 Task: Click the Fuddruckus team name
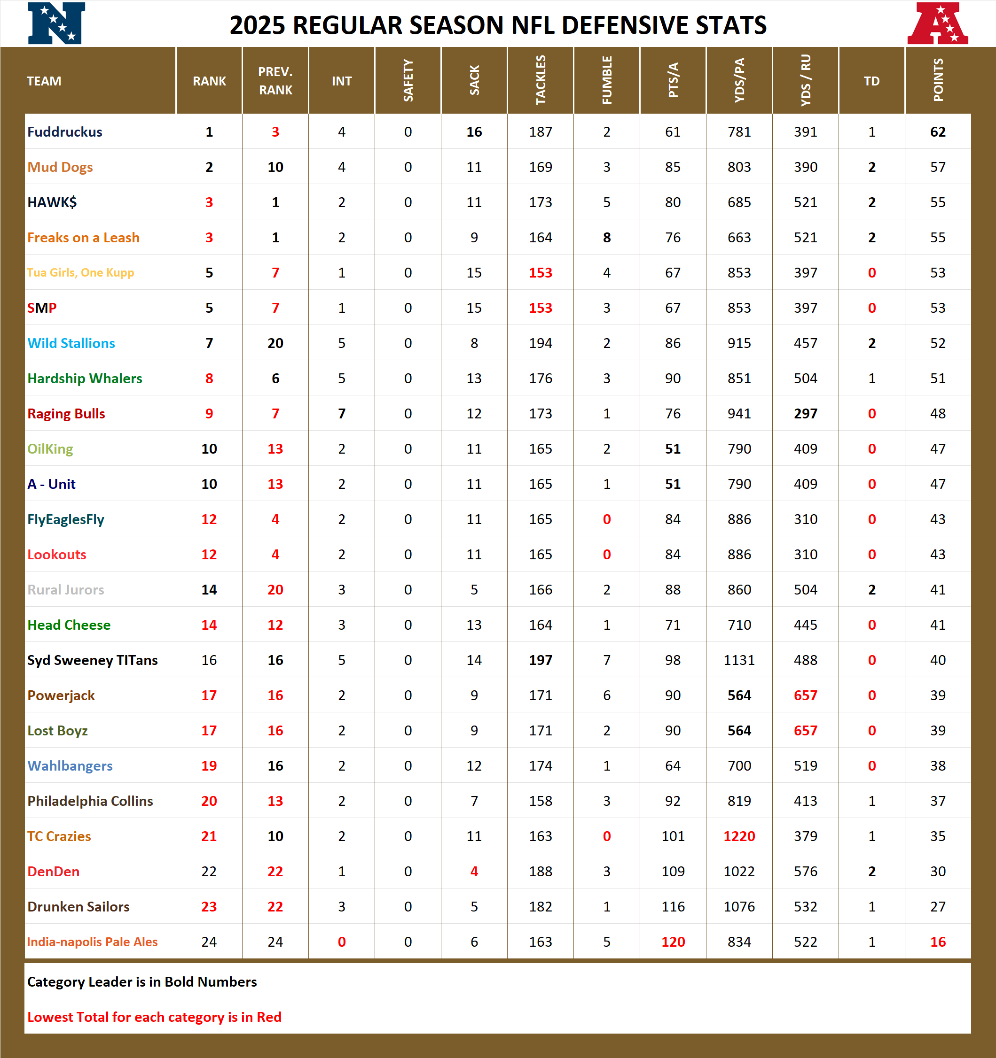pos(64,132)
